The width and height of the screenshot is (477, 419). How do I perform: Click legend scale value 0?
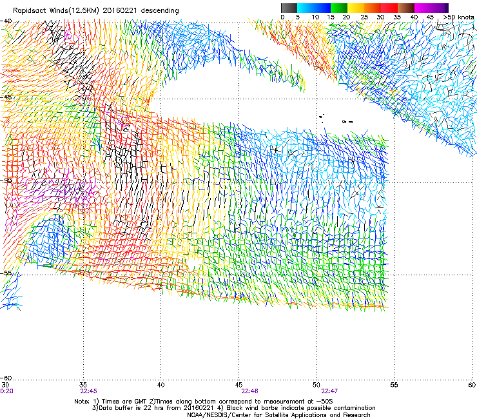(x=282, y=17)
